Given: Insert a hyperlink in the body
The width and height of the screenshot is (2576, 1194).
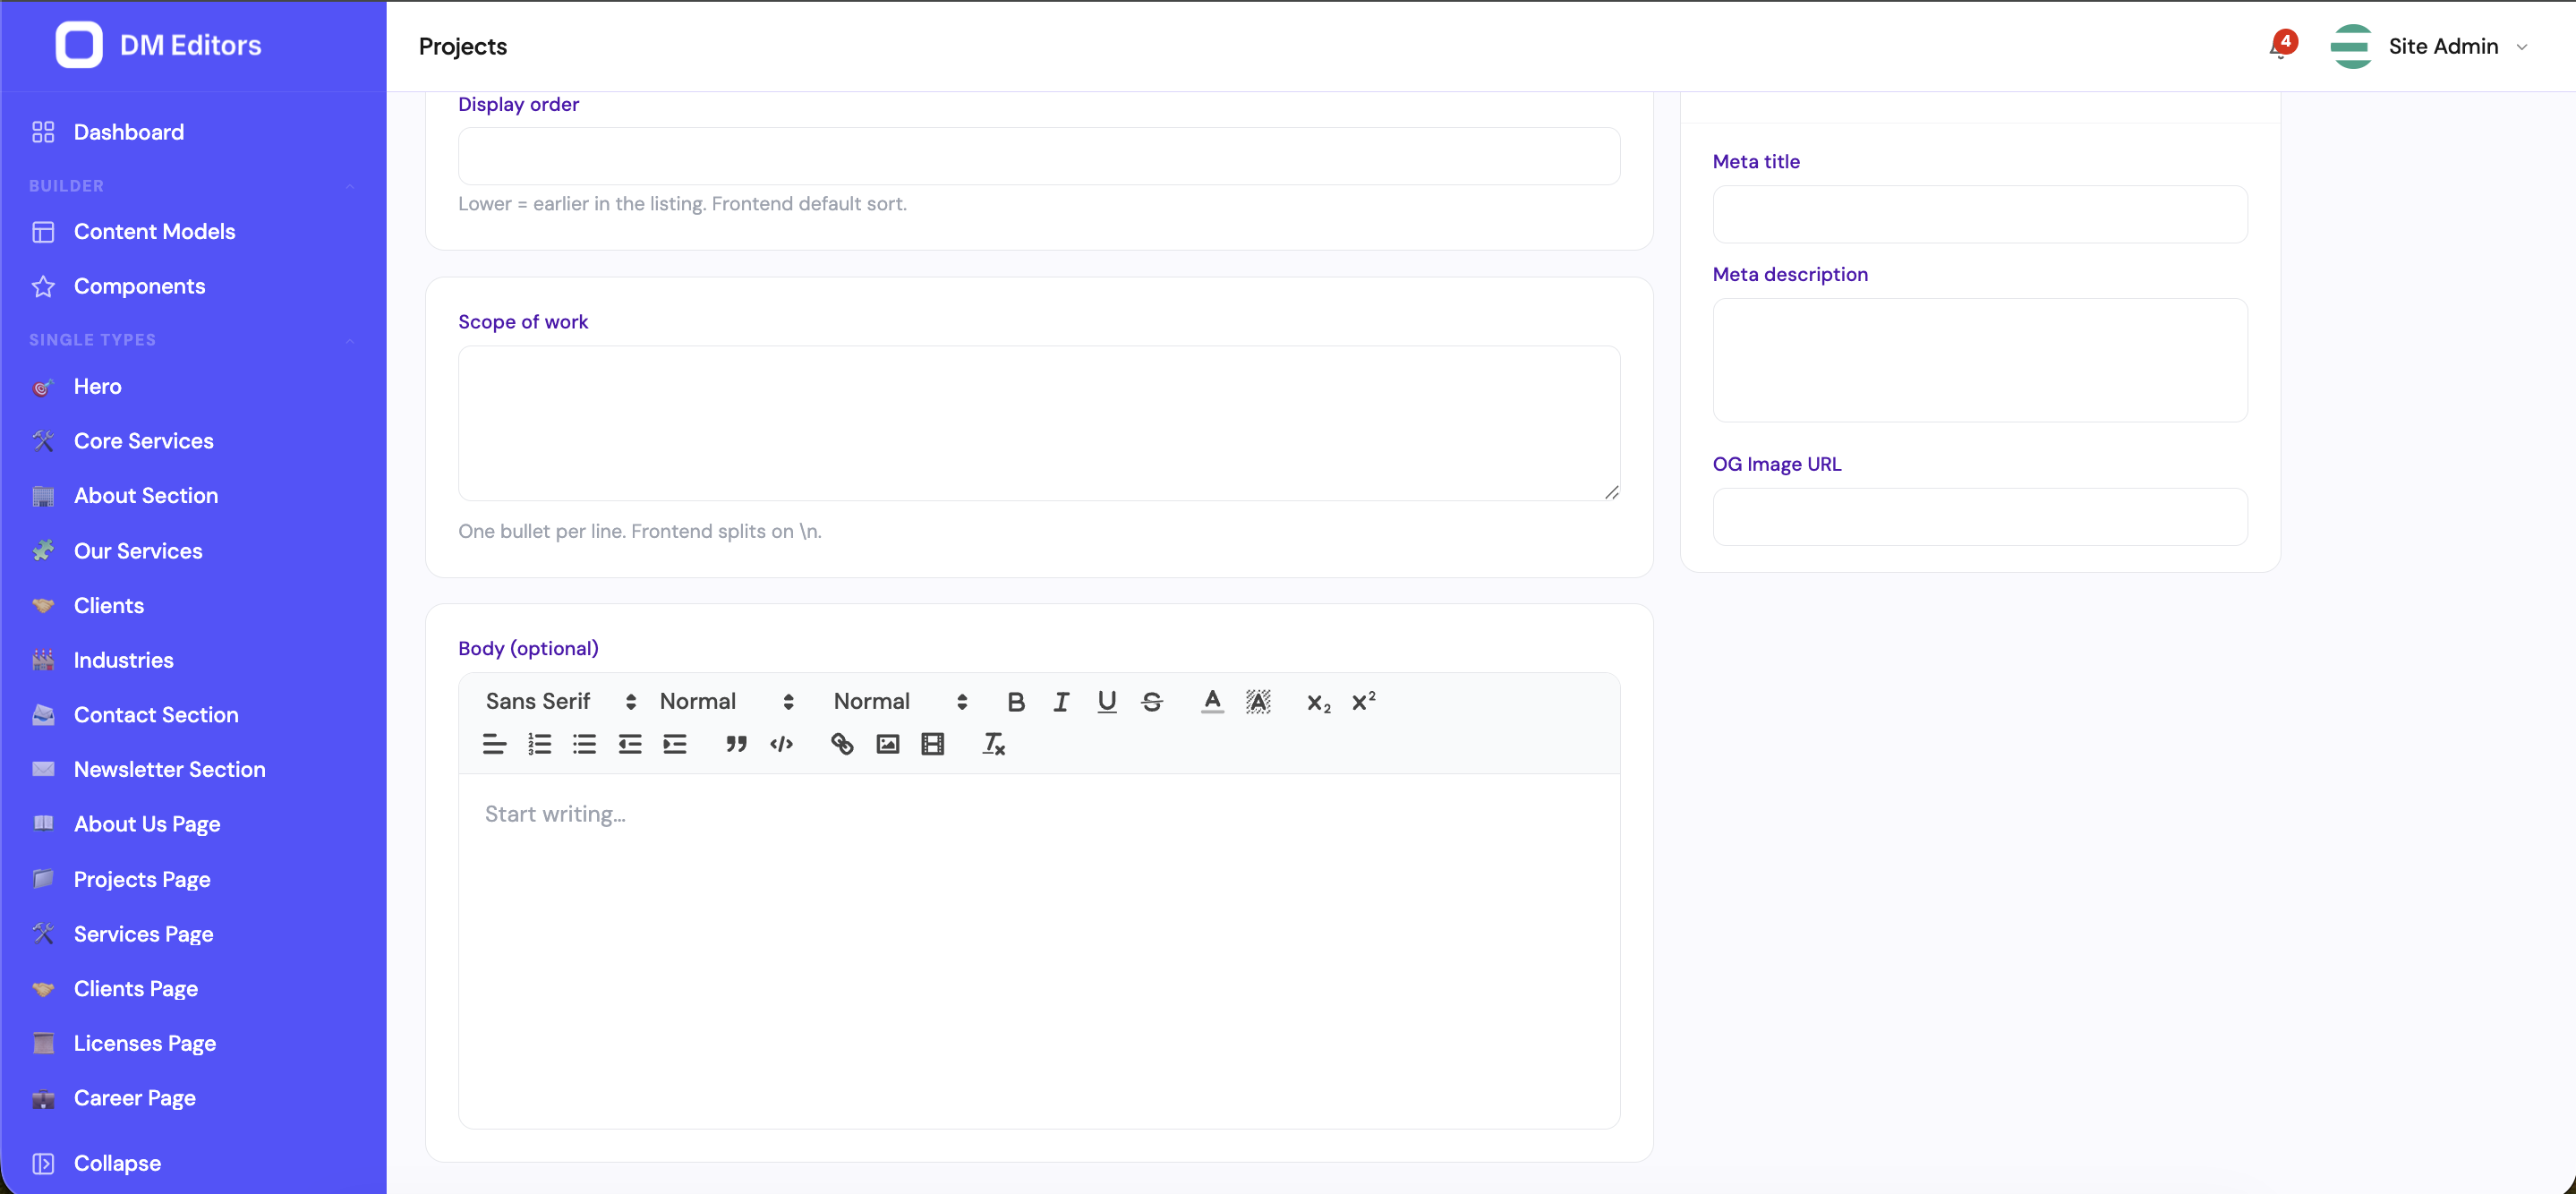Looking at the screenshot, I should point(842,744).
